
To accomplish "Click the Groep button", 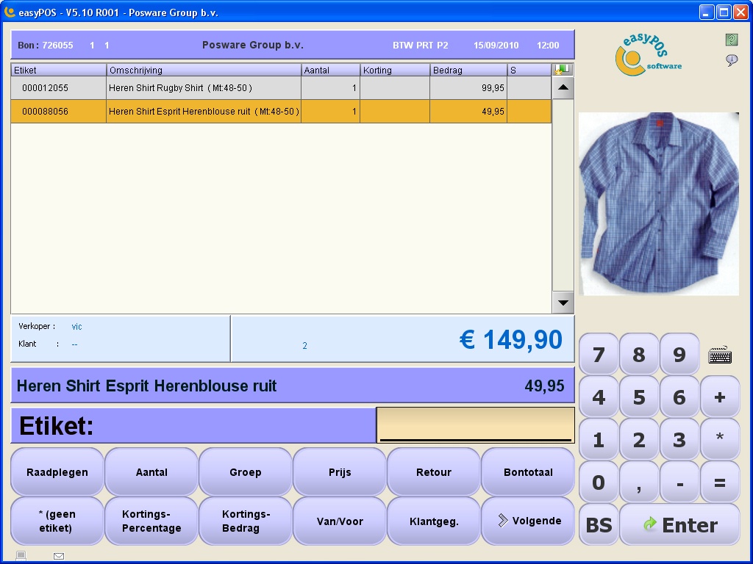I will tap(246, 472).
